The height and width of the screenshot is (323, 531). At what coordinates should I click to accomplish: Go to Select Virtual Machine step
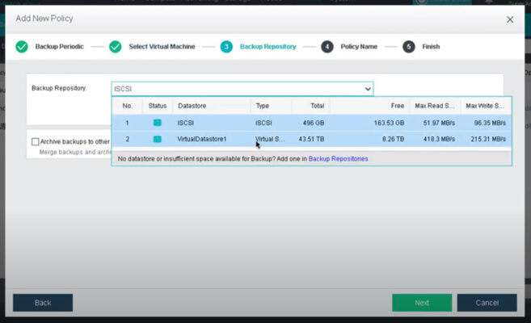point(162,47)
